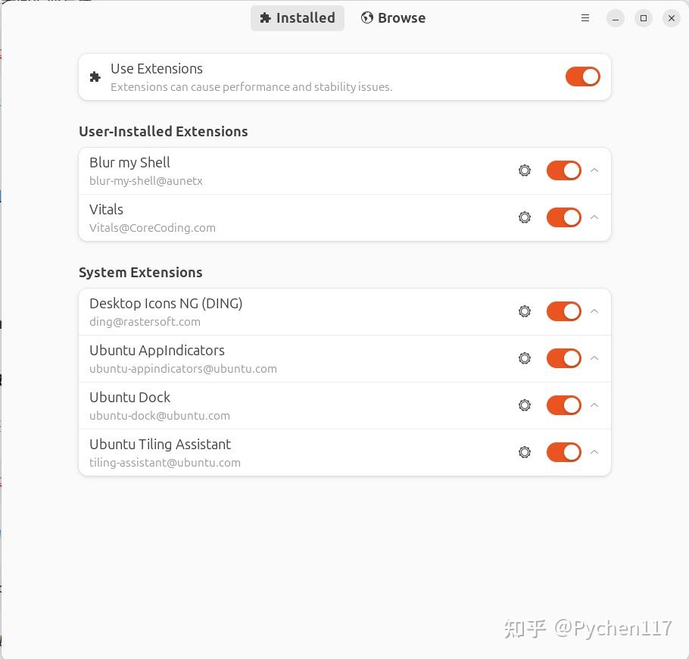Select the Installed tab
This screenshot has height=659, width=689.
pos(298,18)
